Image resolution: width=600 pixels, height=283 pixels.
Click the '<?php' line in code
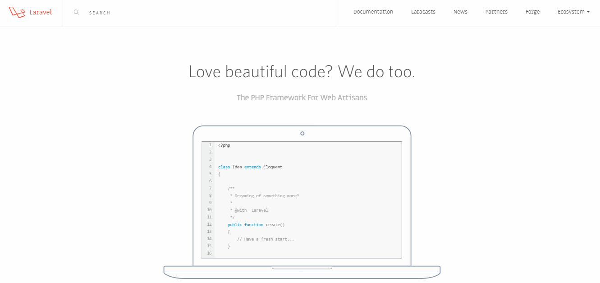224,145
